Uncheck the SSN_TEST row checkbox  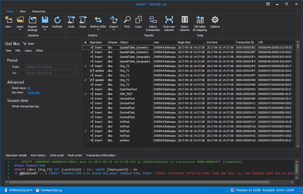click(x=85, y=94)
